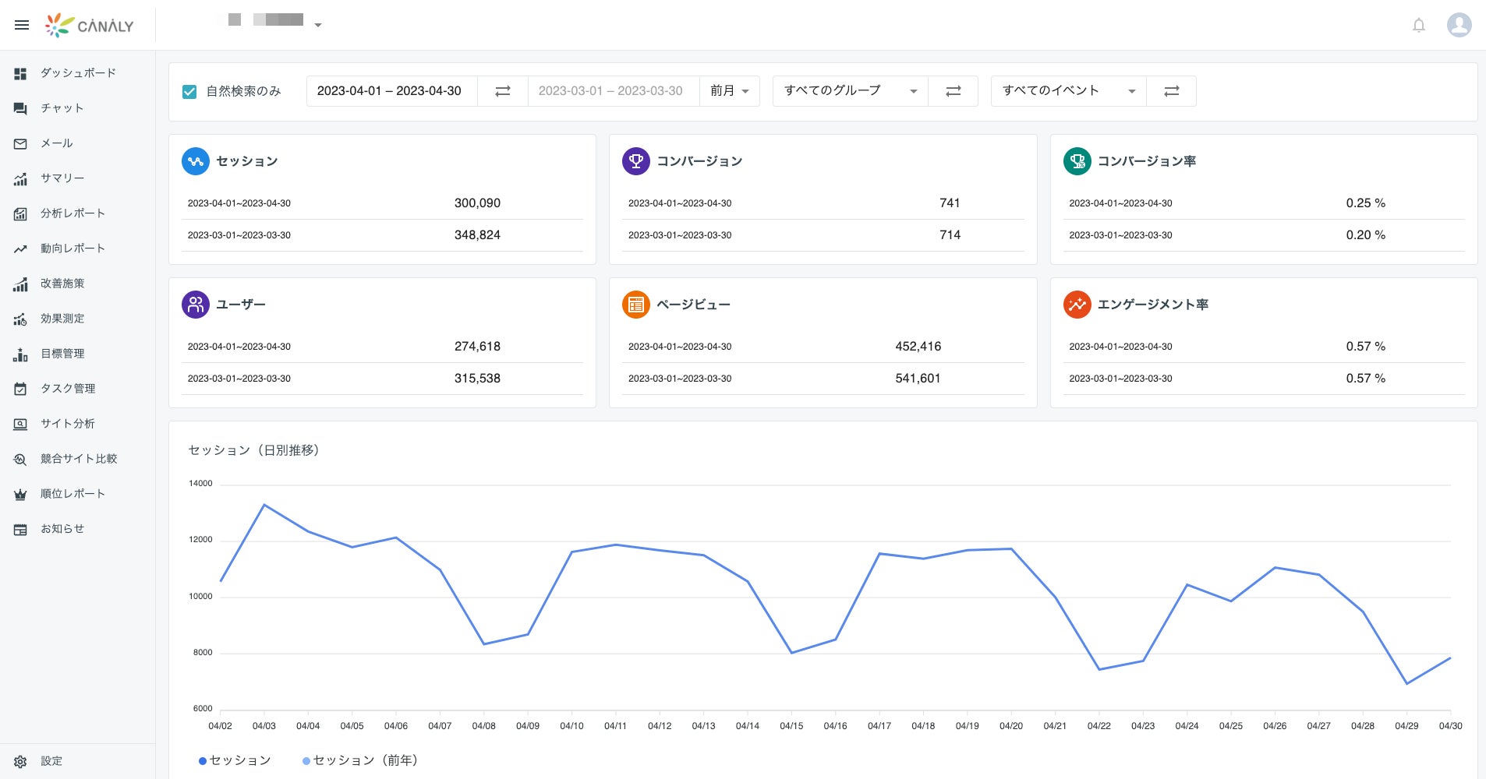Open the すべてのグループ dropdown

click(850, 91)
